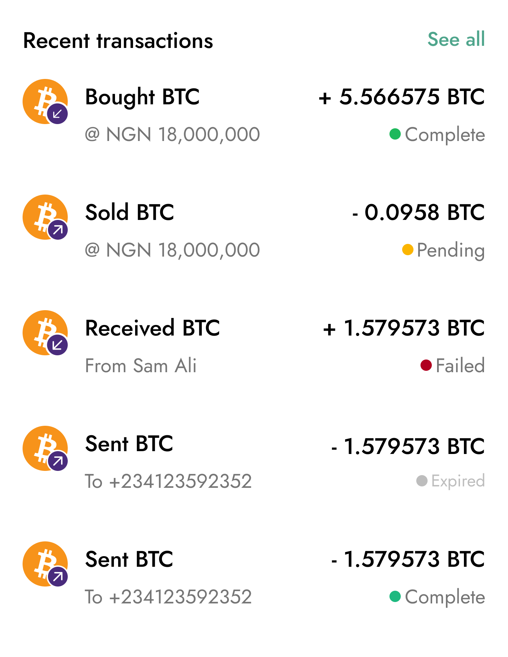
Task: Open the Bought BTC transaction title
Action: point(143,97)
